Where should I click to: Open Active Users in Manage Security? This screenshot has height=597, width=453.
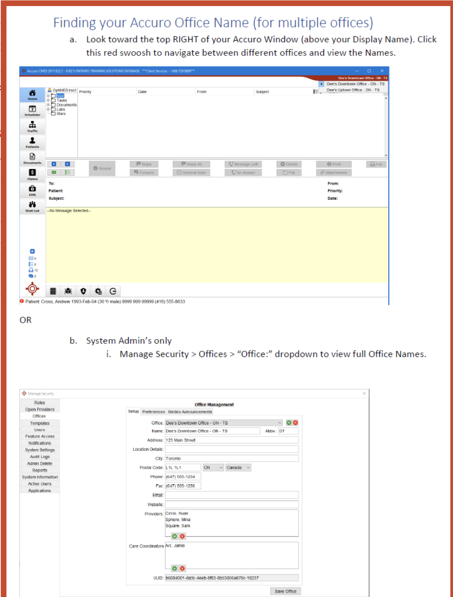click(x=40, y=484)
